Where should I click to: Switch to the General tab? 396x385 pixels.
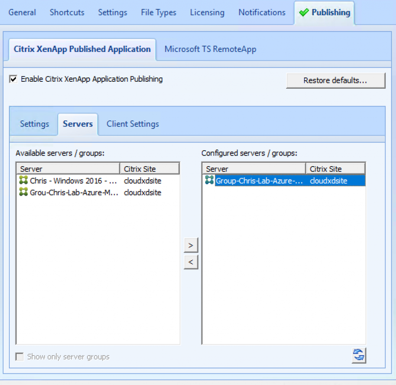(x=22, y=12)
